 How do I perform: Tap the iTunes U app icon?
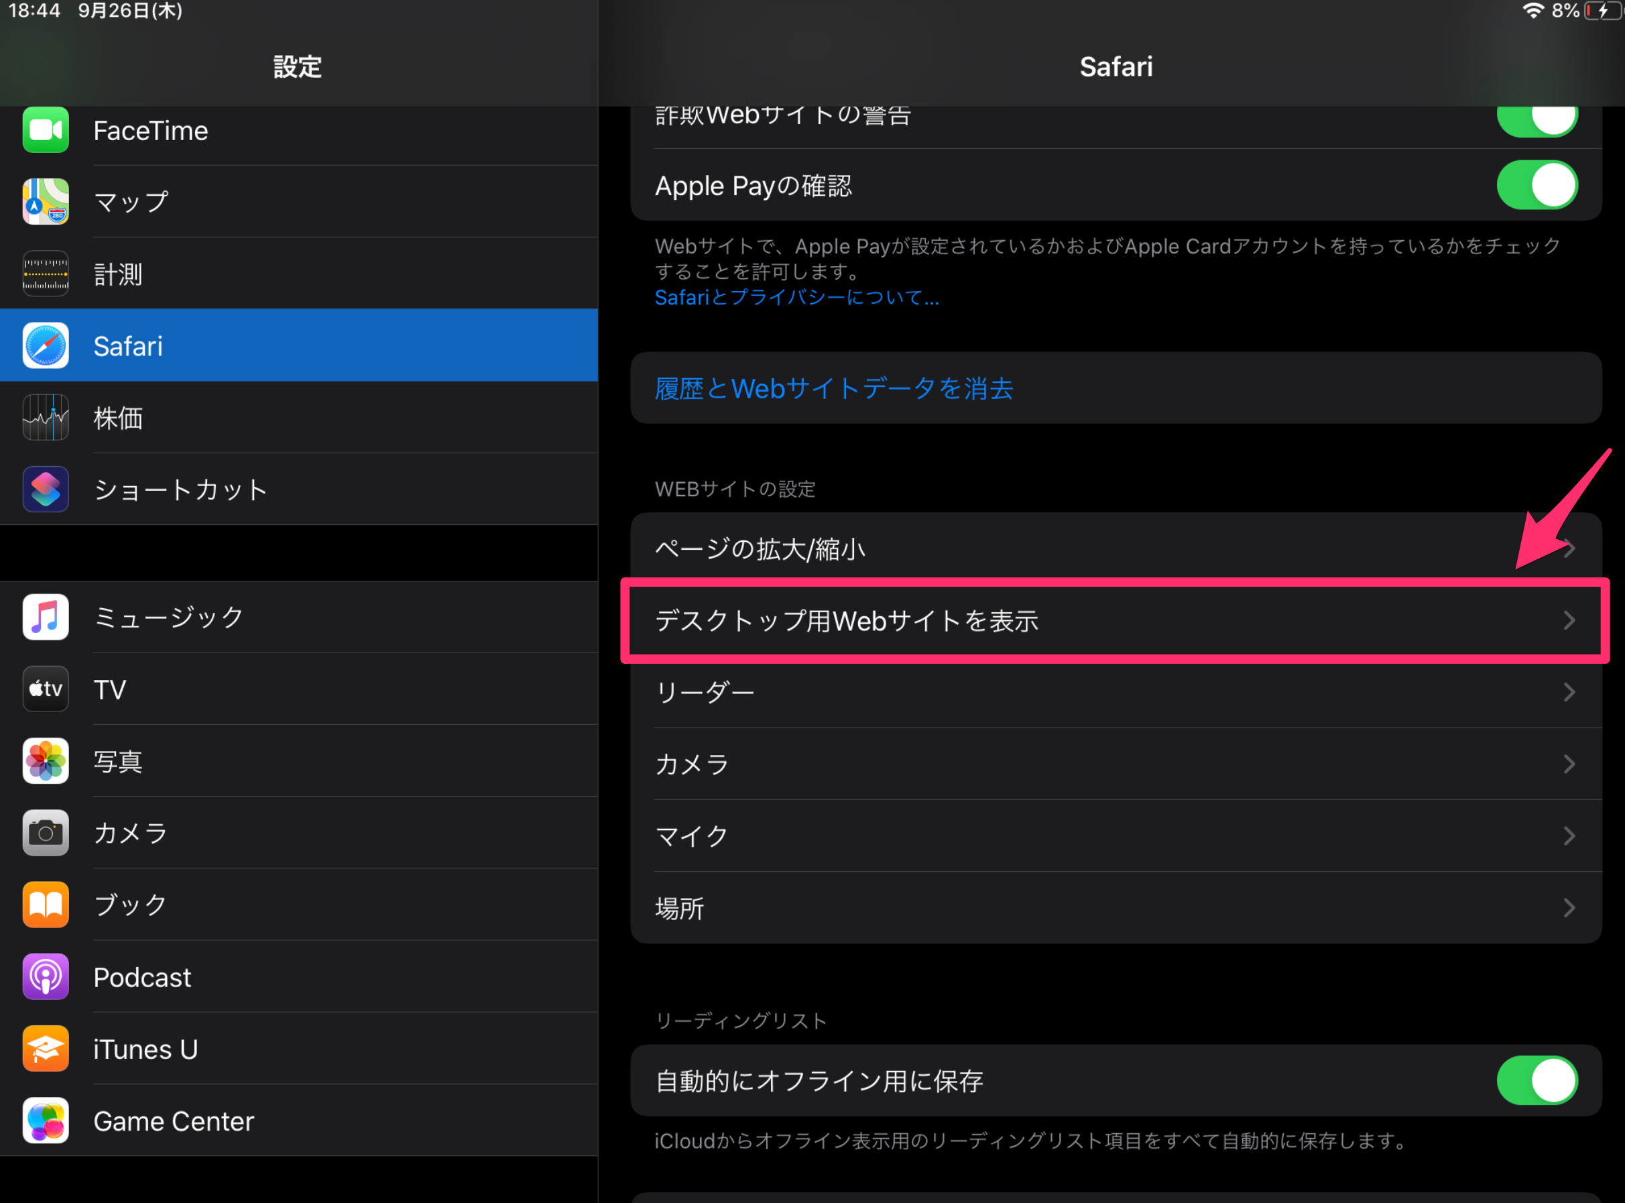pyautogui.click(x=46, y=1049)
